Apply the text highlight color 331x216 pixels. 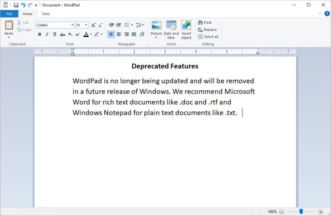click(x=97, y=34)
